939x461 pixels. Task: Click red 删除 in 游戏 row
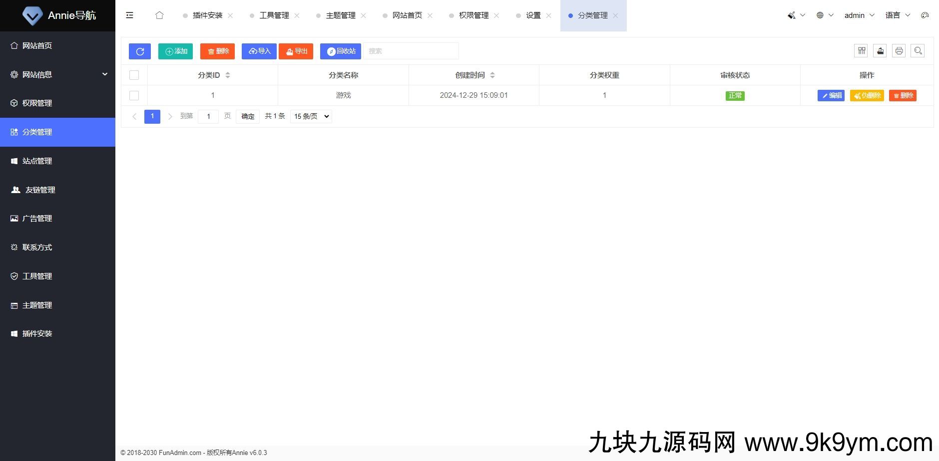click(x=903, y=95)
